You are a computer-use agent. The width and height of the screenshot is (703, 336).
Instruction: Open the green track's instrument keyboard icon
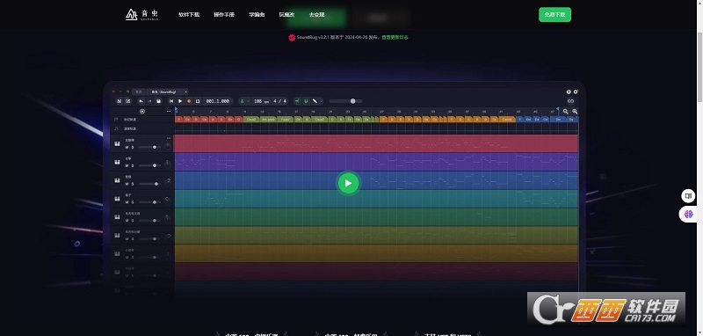tap(117, 217)
